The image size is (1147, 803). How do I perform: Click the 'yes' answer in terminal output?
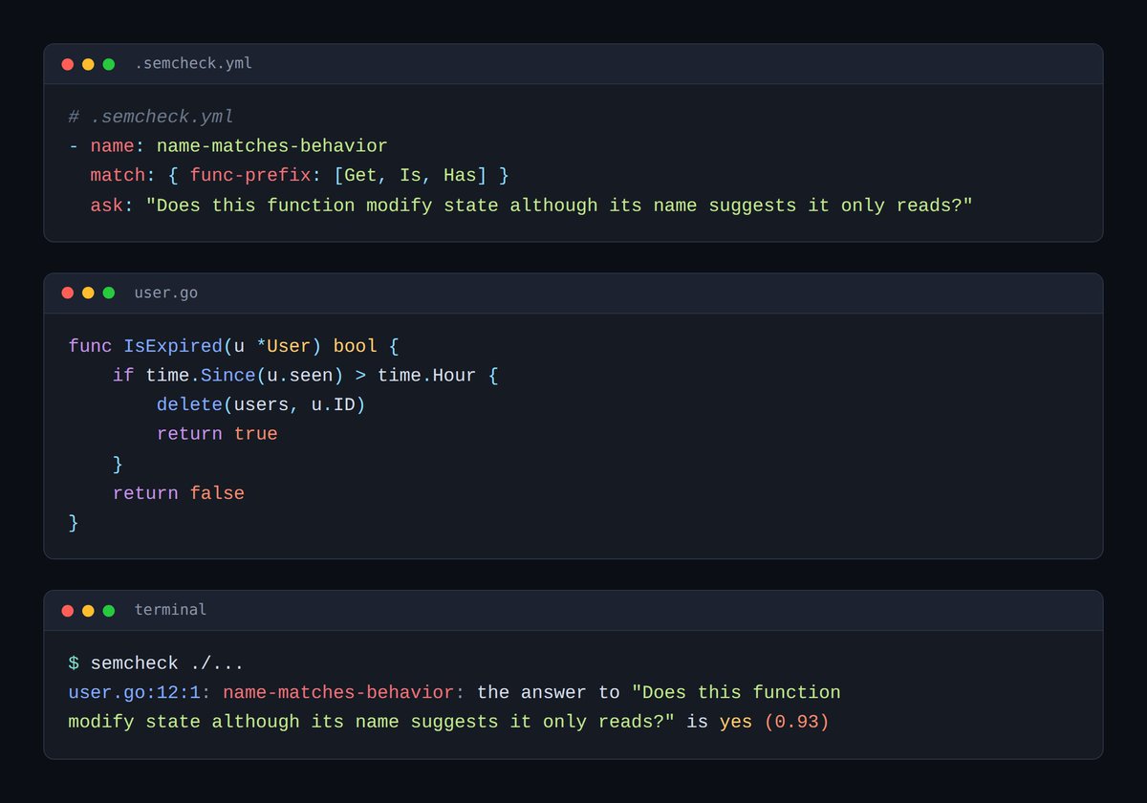pos(736,723)
